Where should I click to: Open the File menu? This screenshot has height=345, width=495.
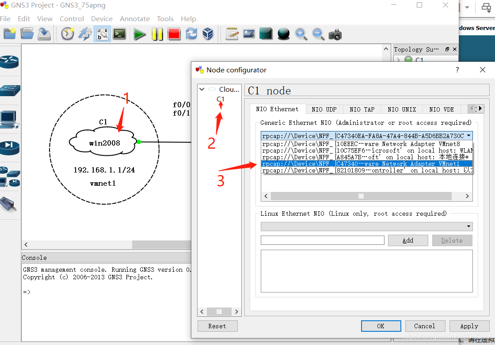[x=5, y=19]
